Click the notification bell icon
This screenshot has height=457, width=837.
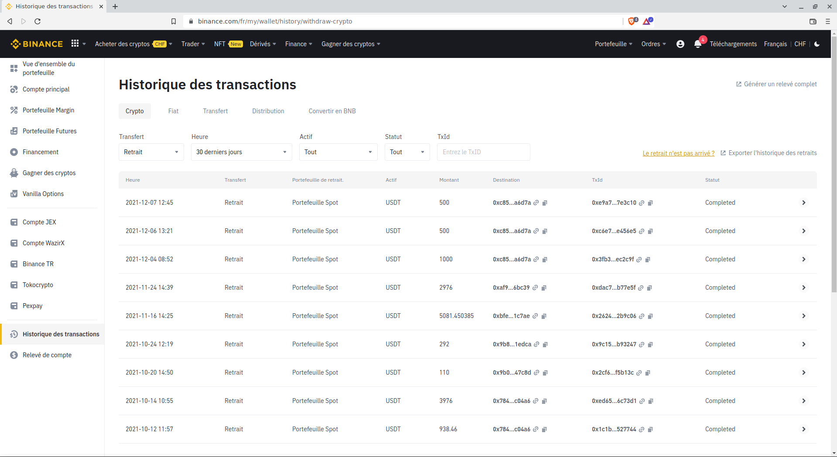697,44
